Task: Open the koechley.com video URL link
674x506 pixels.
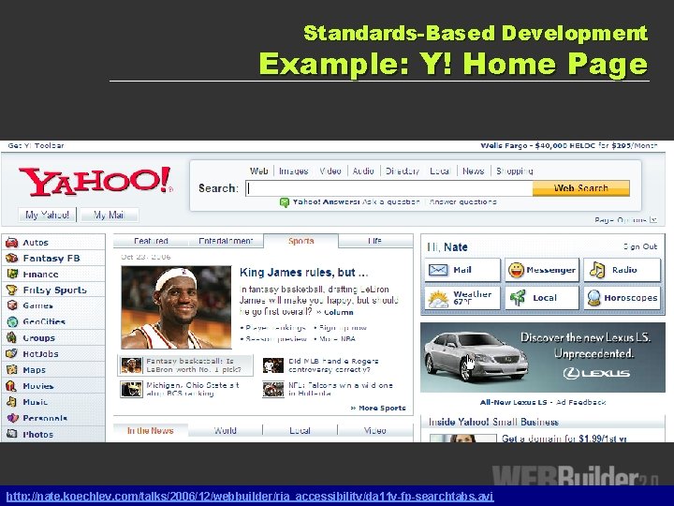Action: pos(250,497)
